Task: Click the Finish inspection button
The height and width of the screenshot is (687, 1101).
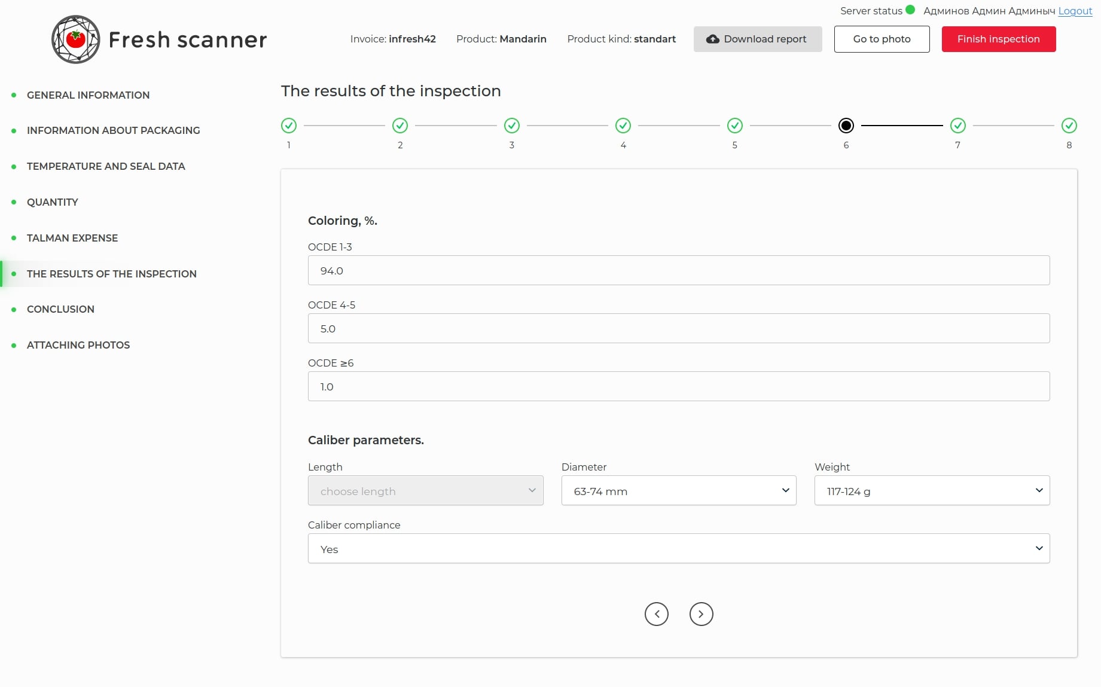Action: coord(998,39)
